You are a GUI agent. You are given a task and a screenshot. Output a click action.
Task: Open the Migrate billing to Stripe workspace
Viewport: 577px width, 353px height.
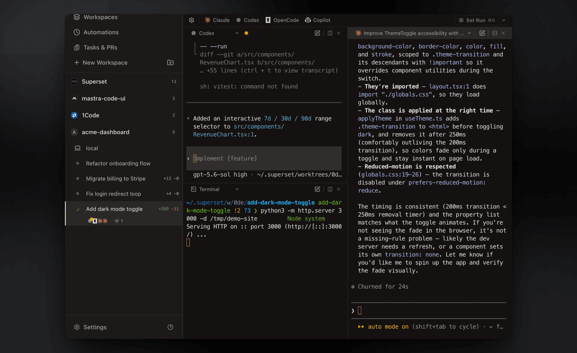tap(124, 178)
